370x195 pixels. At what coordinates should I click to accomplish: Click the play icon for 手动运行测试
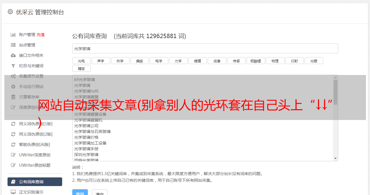point(13,87)
